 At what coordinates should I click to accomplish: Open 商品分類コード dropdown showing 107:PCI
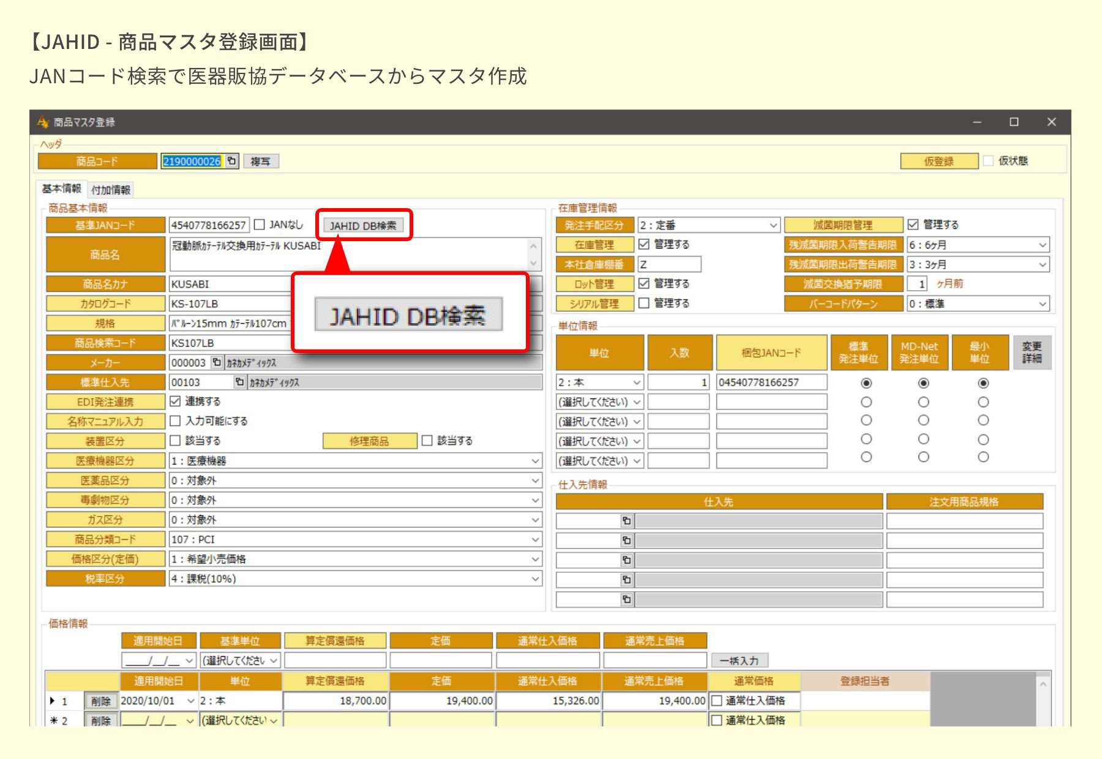tap(355, 539)
